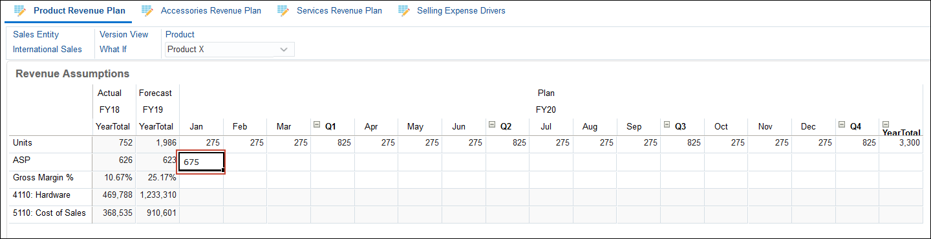The width and height of the screenshot is (931, 239).
Task: Click the Sep column header
Action: coord(638,127)
